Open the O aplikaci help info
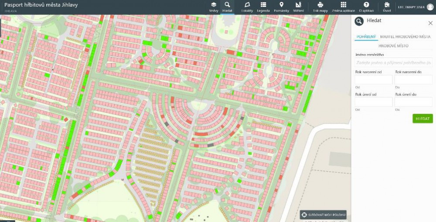Screen dimensions: 436x222 [x=366, y=7]
